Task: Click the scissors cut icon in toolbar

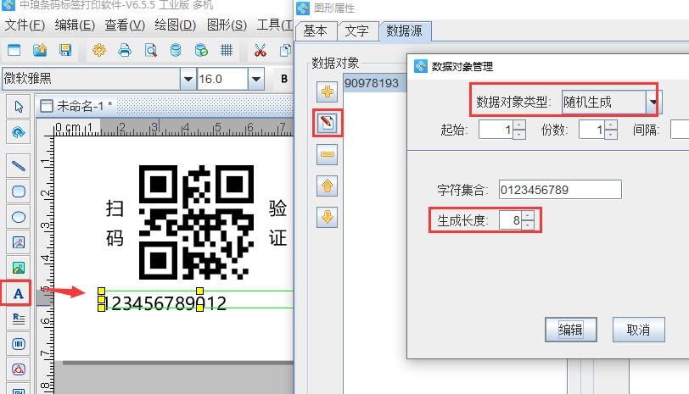Action: point(260,49)
